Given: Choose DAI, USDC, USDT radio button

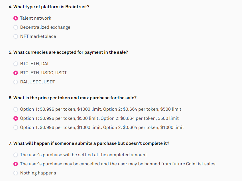Looking at the screenshot, I should (x=16, y=82).
